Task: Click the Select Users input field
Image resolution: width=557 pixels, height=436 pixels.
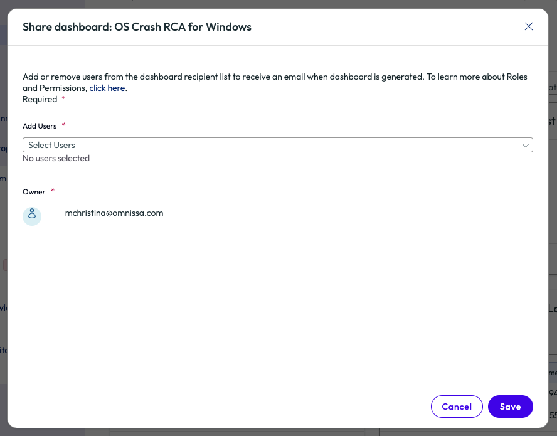Action: tap(270, 145)
